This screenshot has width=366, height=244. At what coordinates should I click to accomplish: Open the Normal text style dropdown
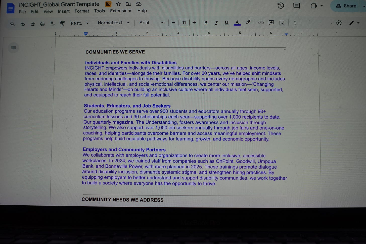pyautogui.click(x=114, y=23)
